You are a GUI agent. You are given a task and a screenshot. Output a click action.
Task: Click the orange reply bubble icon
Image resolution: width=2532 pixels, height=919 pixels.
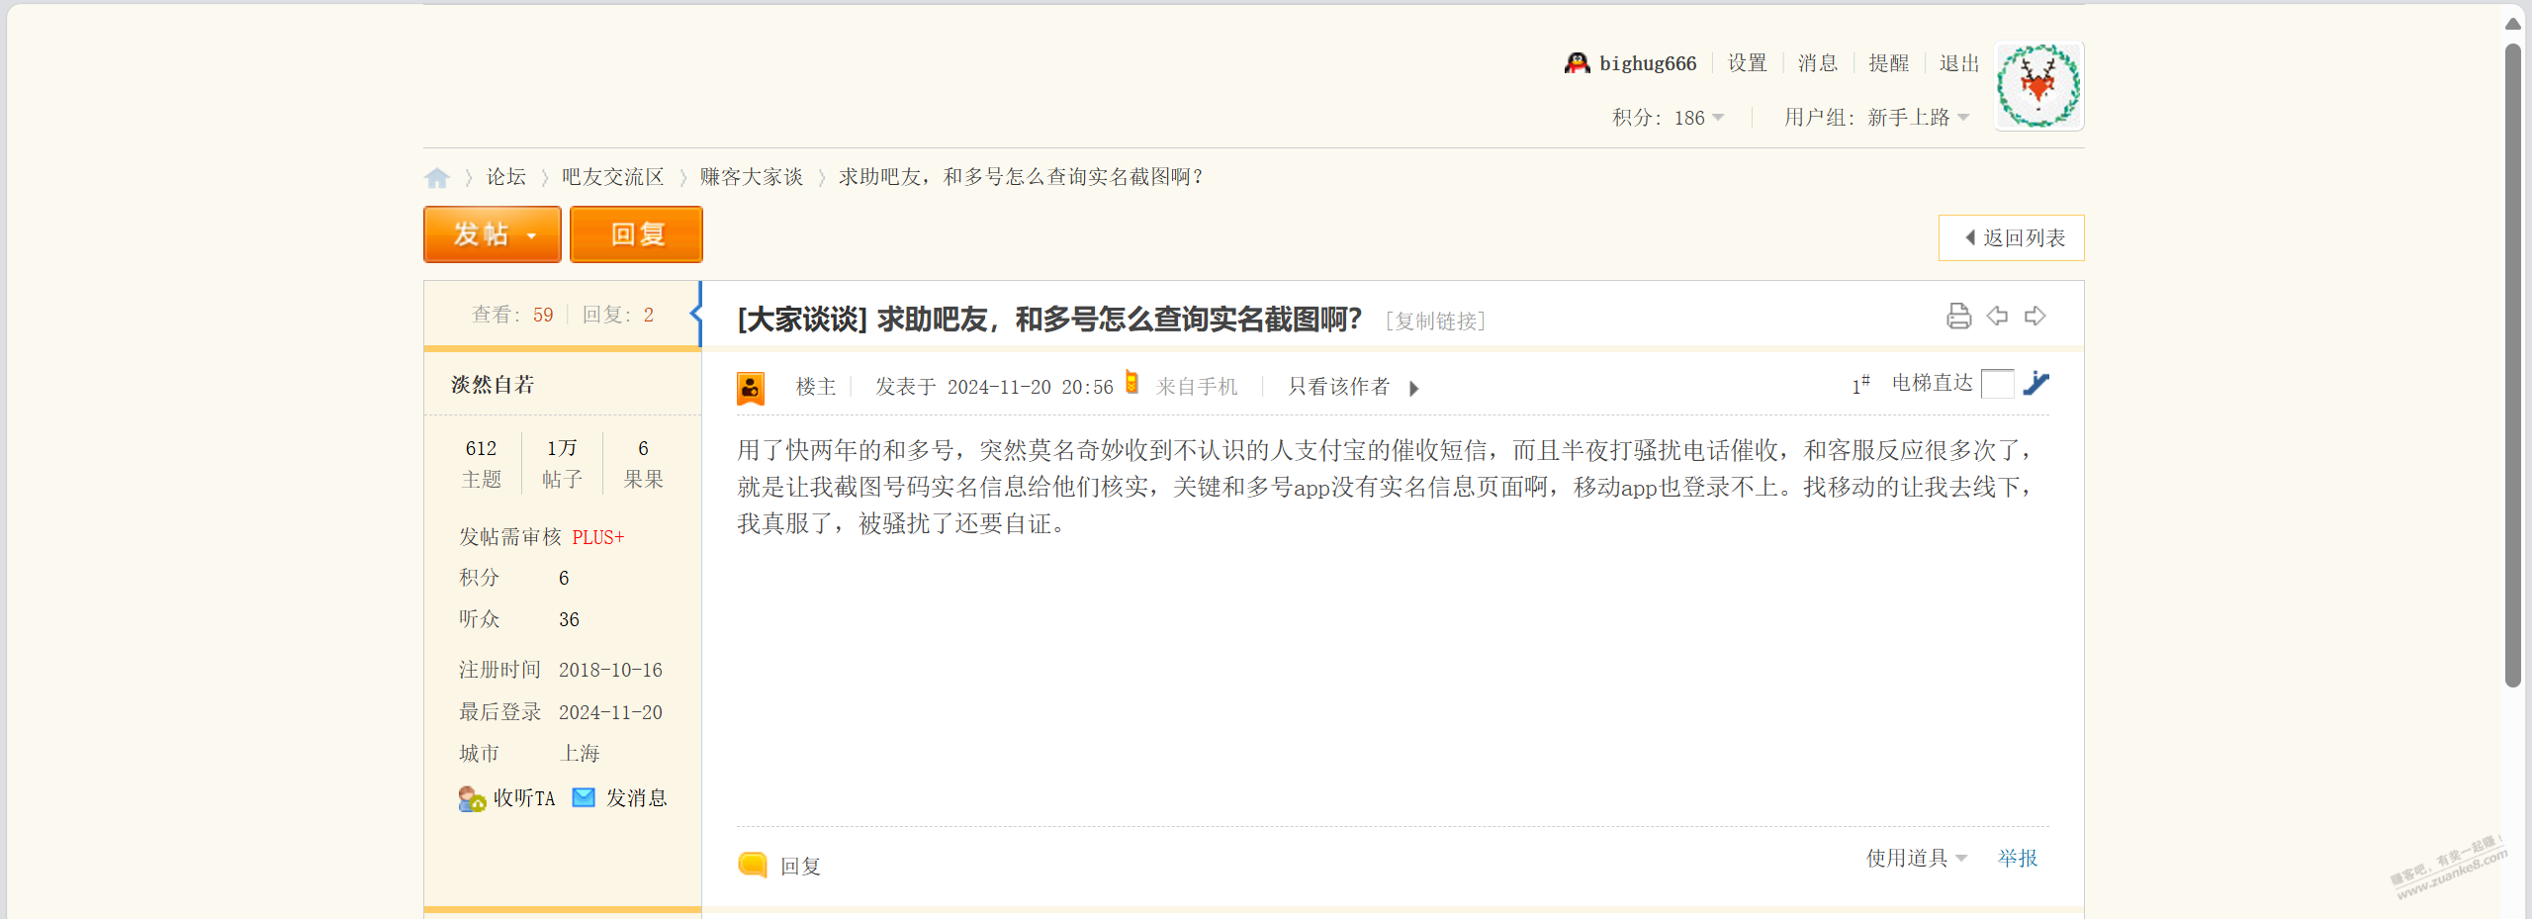[753, 865]
